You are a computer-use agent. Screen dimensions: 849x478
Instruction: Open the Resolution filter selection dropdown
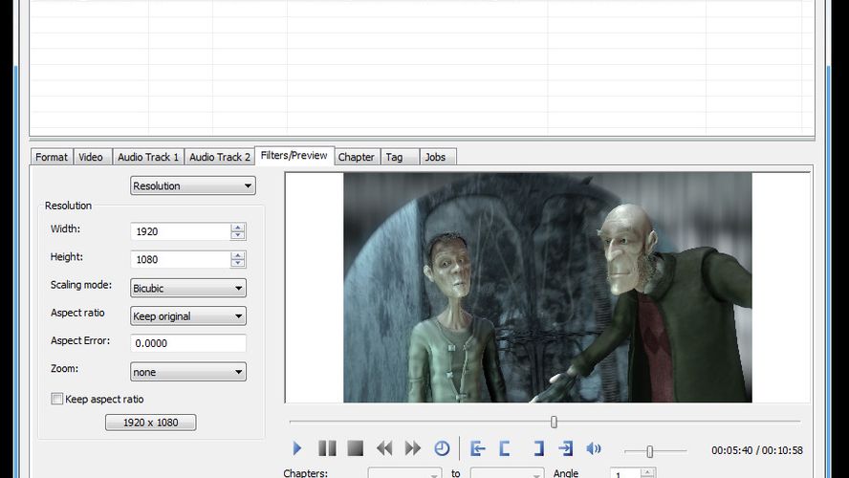point(192,185)
